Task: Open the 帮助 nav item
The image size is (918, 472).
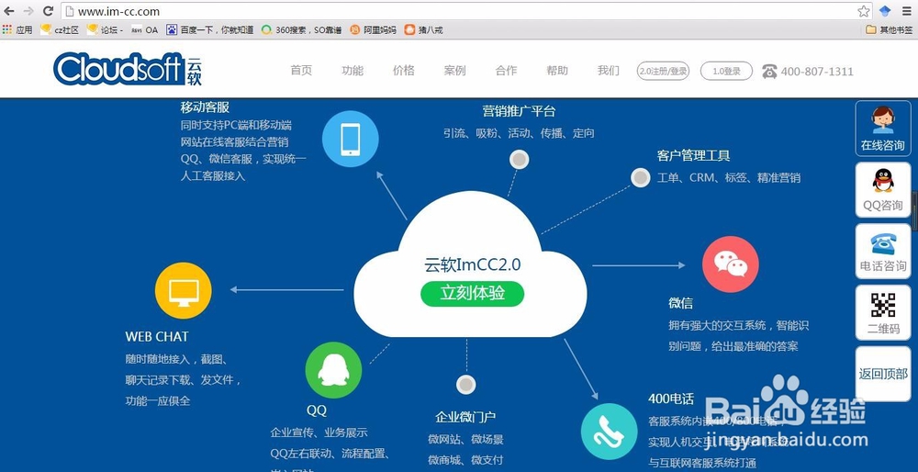Action: 557,71
